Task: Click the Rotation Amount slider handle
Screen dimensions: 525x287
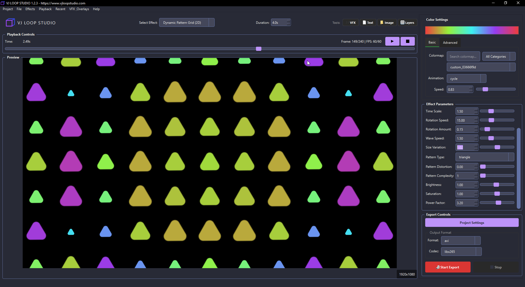Action: (487, 129)
